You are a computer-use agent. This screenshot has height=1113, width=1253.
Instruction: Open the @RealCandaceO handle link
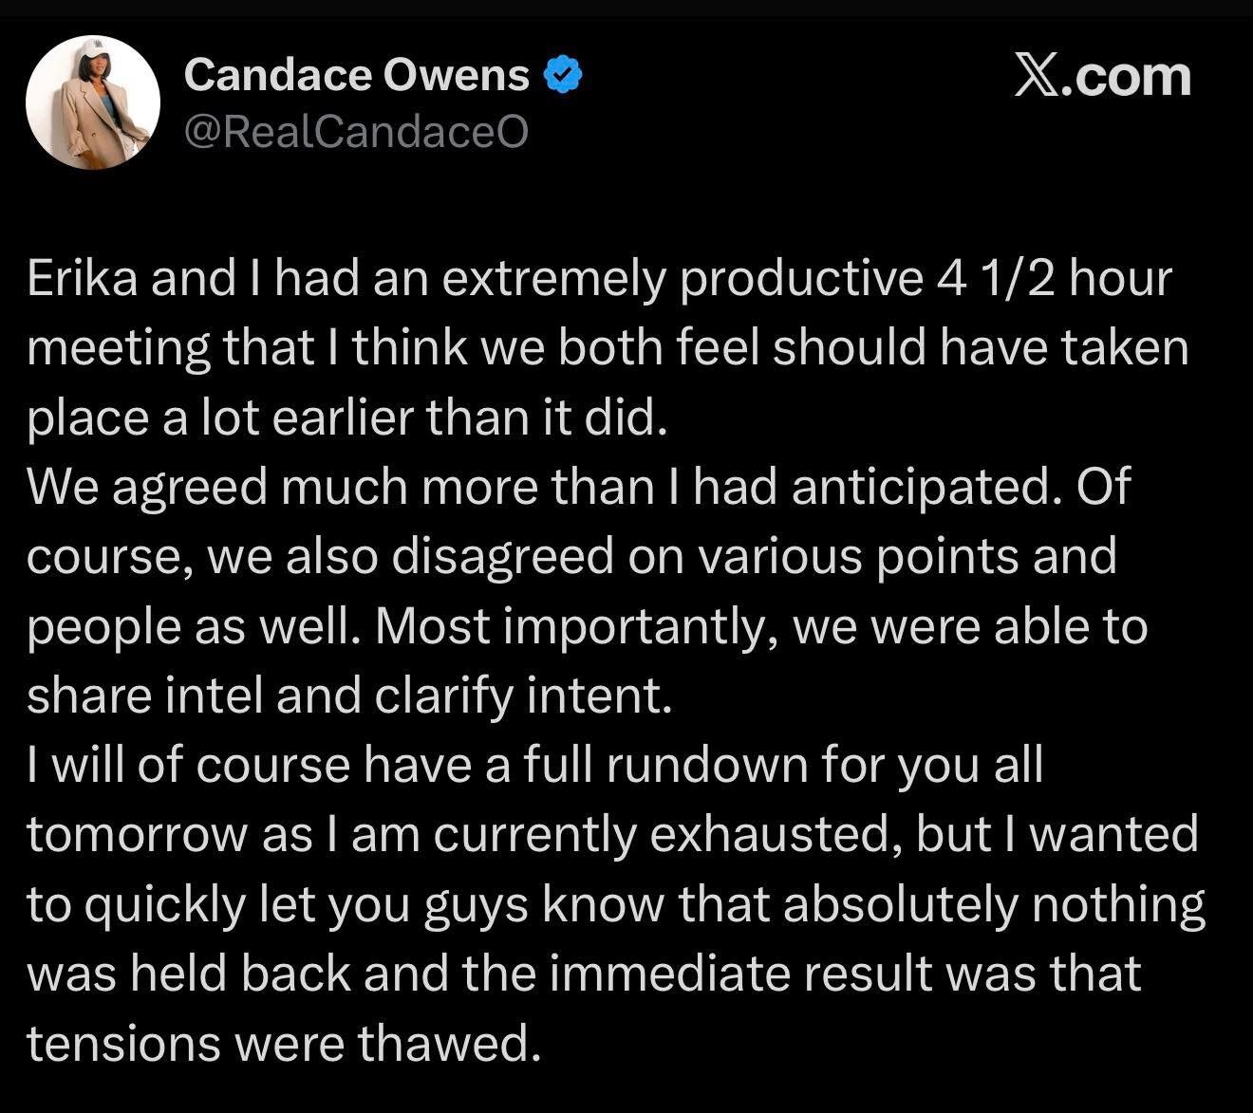click(x=356, y=133)
